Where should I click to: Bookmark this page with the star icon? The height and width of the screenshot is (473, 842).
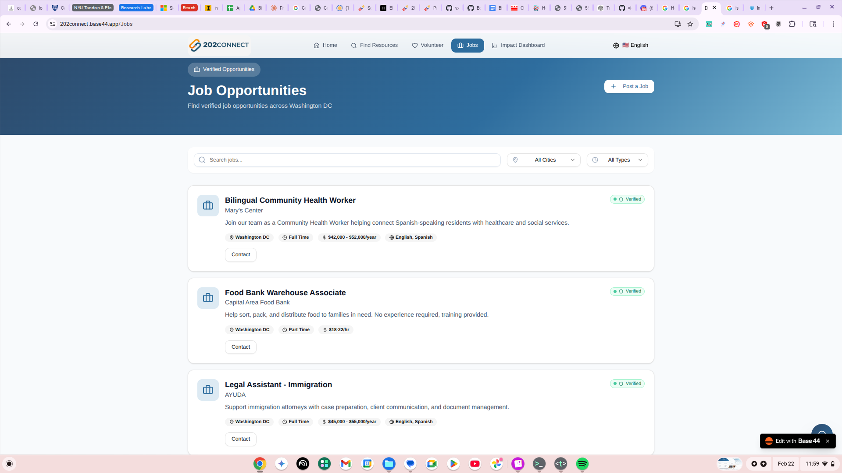[x=690, y=24]
